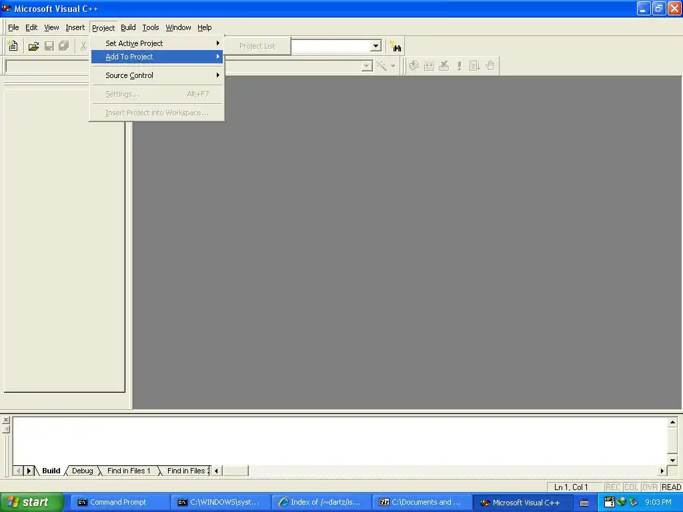This screenshot has width=683, height=512.
Task: Click the Execute Program exclamation icon
Action: (459, 66)
